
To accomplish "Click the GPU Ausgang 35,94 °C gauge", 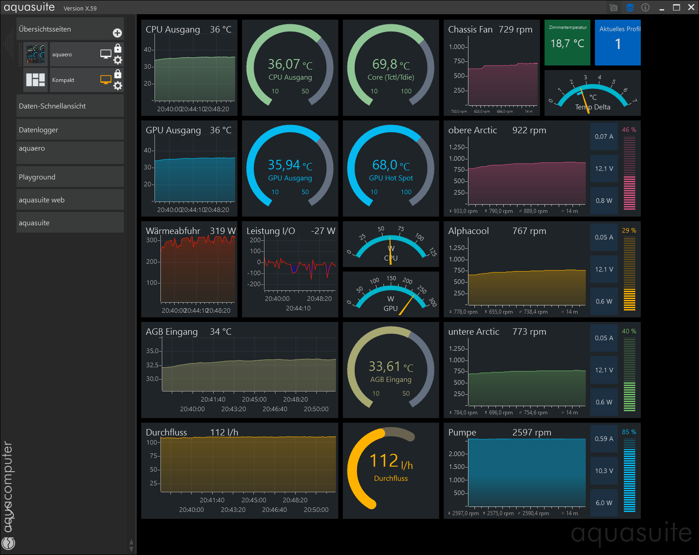I will (x=290, y=169).
